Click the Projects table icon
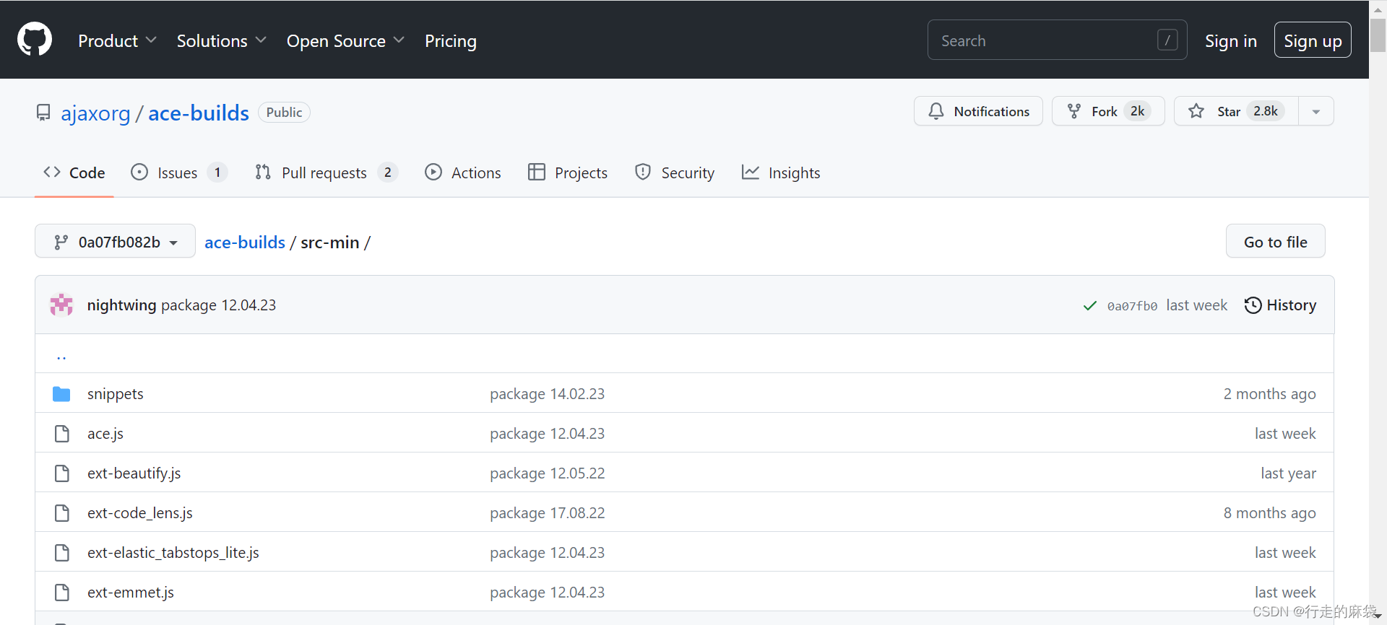Image resolution: width=1387 pixels, height=625 pixels. 537,172
